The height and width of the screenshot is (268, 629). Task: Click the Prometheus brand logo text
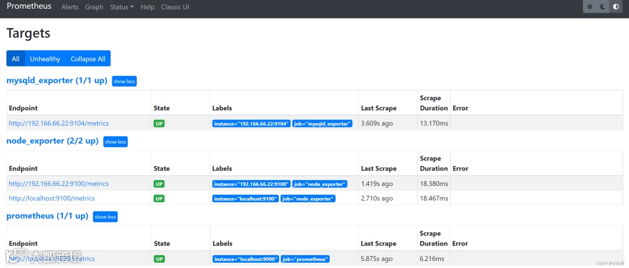tap(29, 6)
